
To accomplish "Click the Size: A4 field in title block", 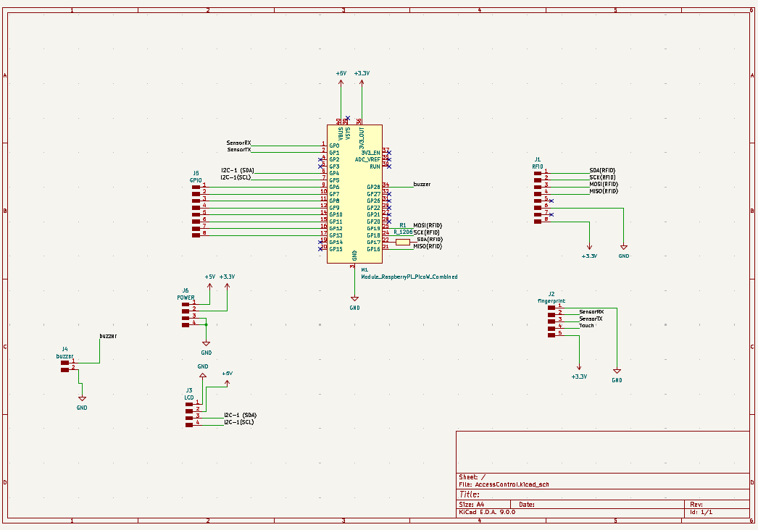I will (471, 505).
